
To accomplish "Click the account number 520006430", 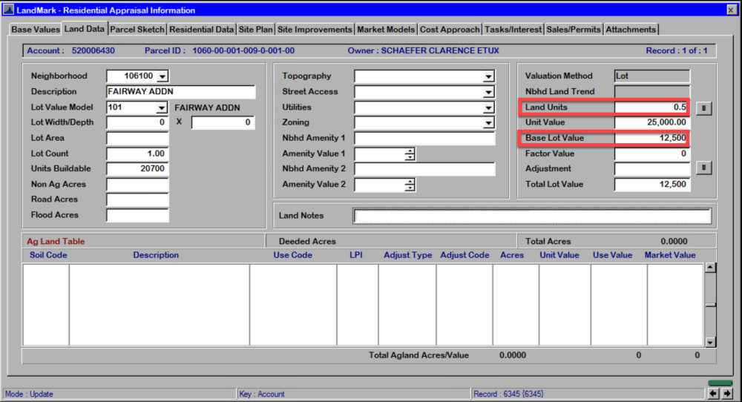I will point(93,50).
